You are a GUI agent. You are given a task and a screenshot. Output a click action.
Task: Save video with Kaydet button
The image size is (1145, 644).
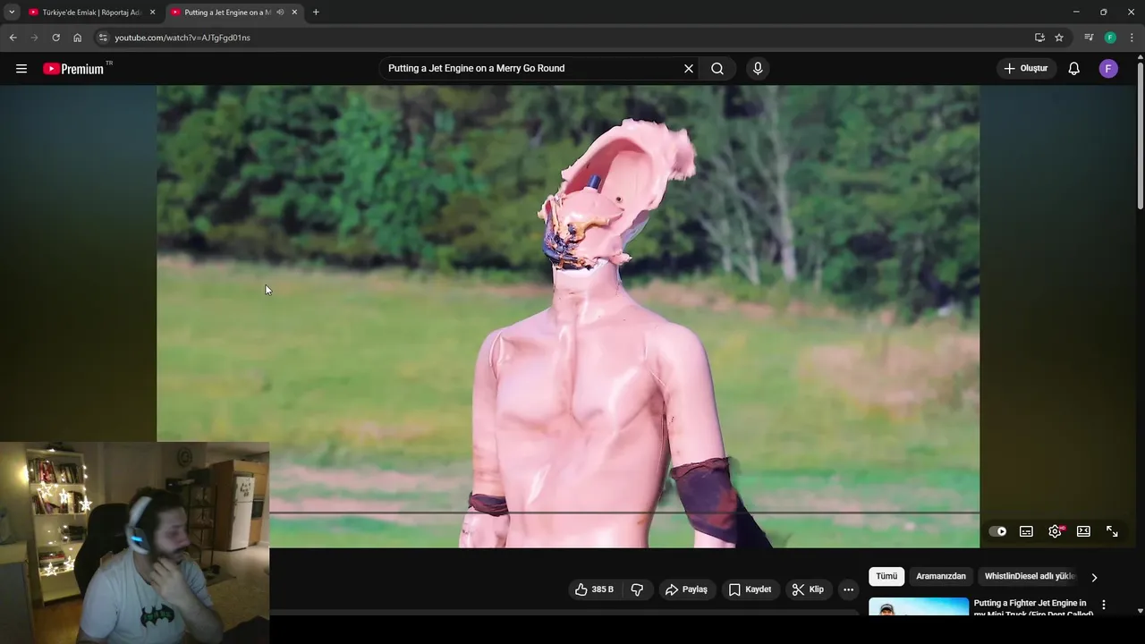(x=750, y=589)
